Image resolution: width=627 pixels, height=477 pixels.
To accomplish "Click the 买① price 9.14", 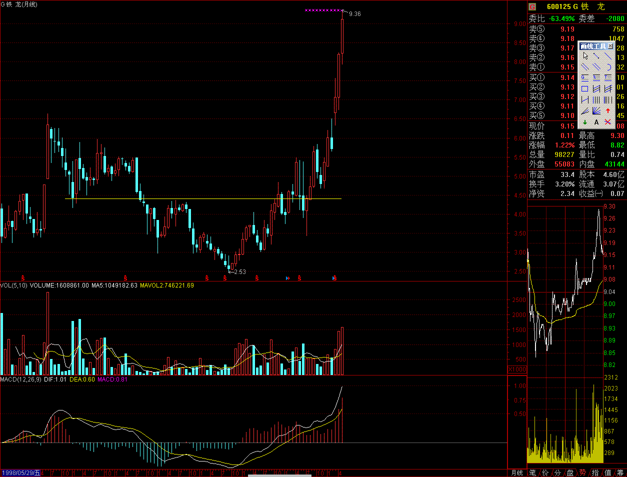I will click(x=567, y=77).
